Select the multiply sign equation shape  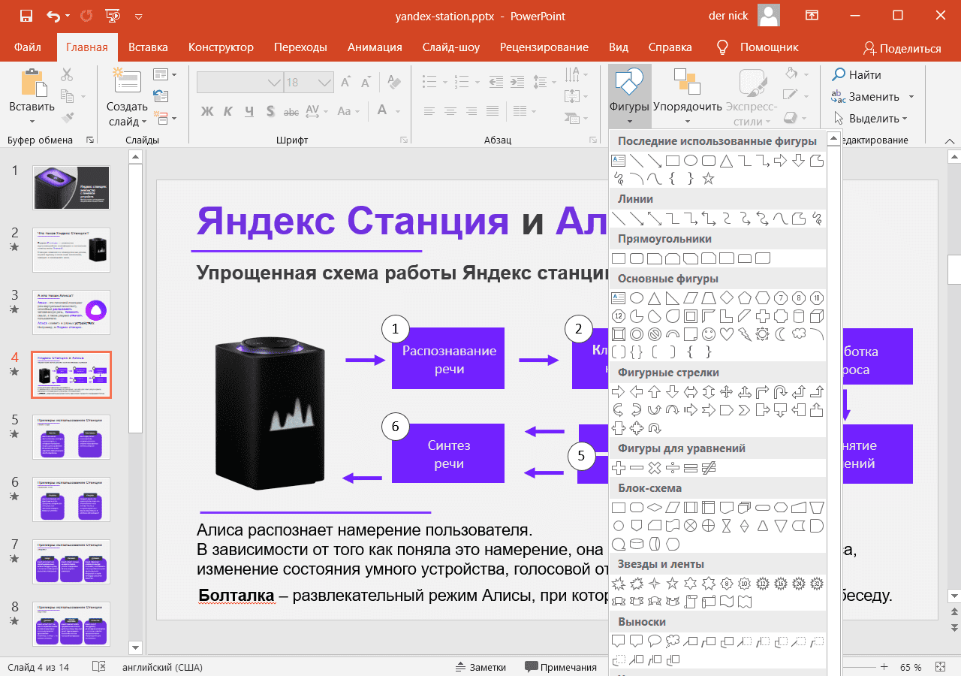[655, 468]
